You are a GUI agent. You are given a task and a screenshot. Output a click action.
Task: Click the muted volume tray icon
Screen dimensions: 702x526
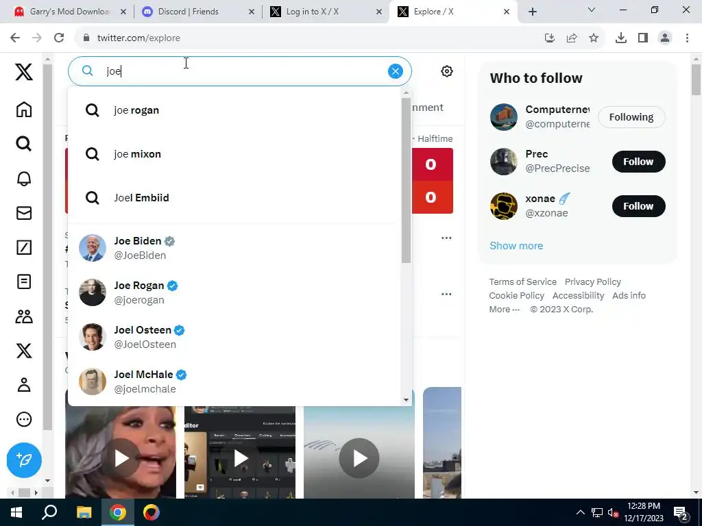tap(613, 512)
